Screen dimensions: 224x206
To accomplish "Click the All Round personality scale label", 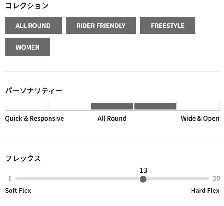I will coord(112,119).
